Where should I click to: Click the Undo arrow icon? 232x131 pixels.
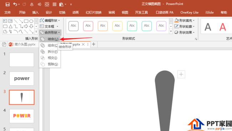coord(15,4)
